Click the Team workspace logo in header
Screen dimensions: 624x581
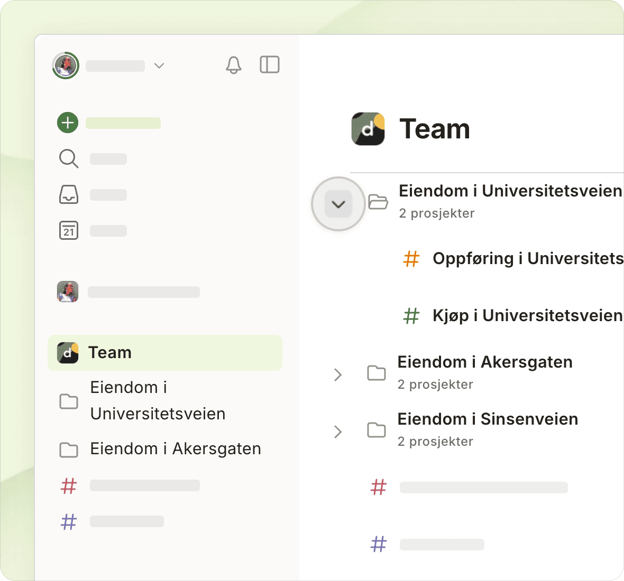tap(368, 129)
